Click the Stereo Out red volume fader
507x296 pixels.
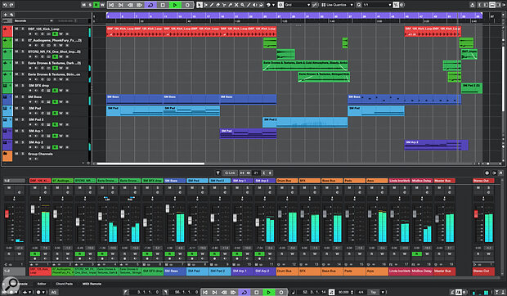[x=476, y=214]
